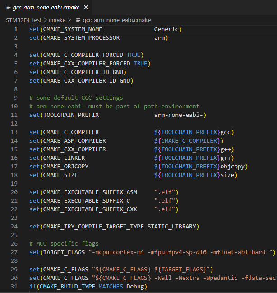
Task: Click the gcc-arm-none-eabi.cmake breadcrumb file name
Action: click(117, 20)
